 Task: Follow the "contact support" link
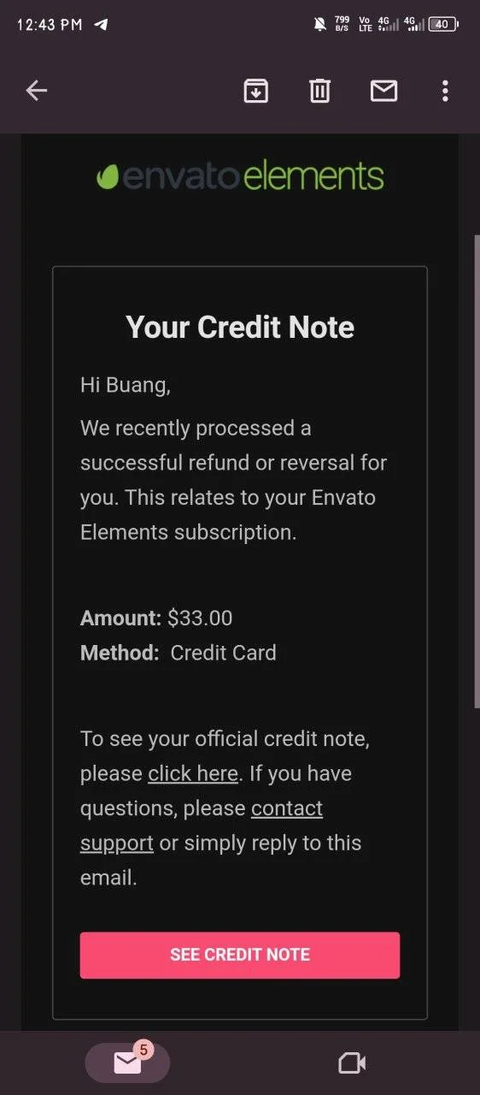[202, 826]
